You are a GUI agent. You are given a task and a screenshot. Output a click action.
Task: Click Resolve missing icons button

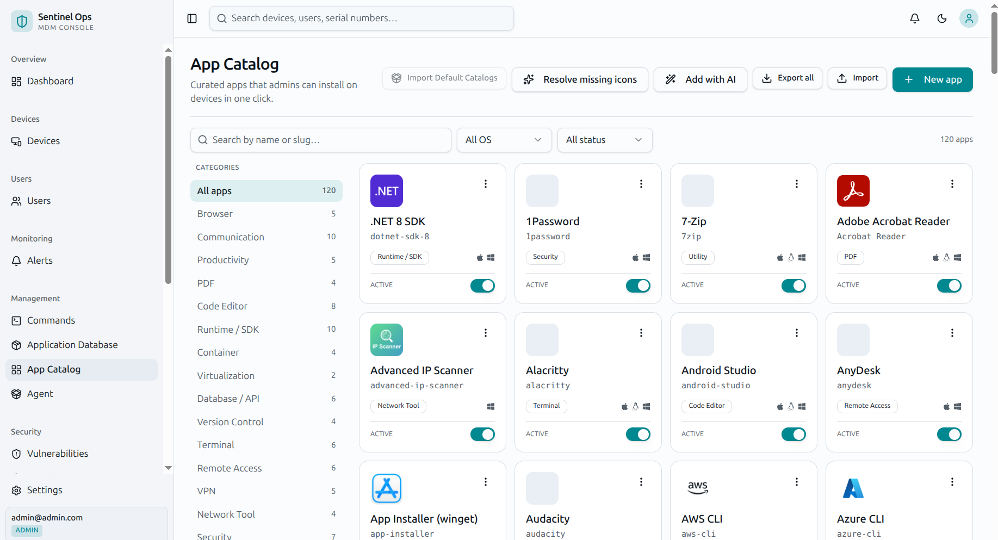(580, 79)
